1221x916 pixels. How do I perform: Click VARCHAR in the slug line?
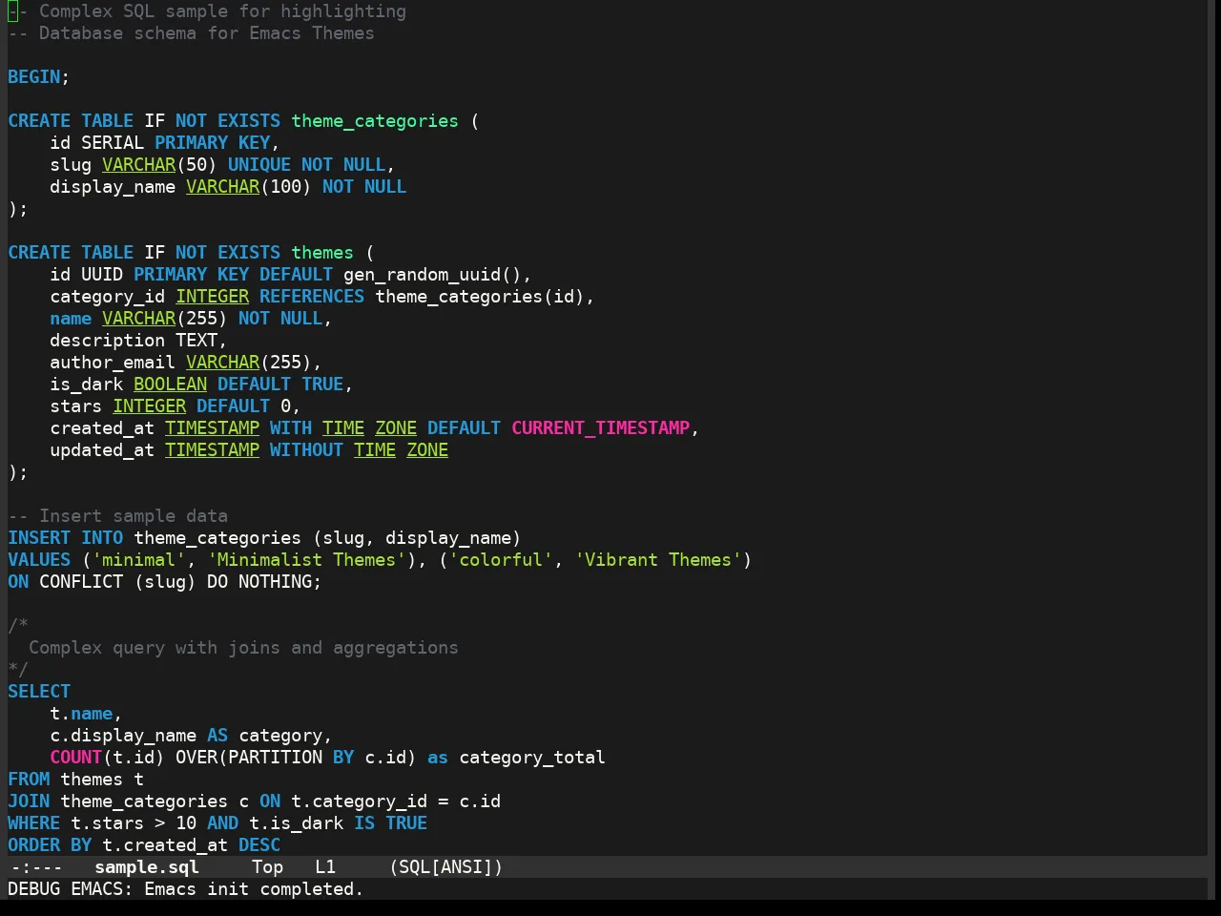pyautogui.click(x=139, y=165)
